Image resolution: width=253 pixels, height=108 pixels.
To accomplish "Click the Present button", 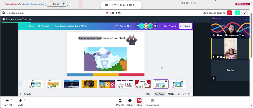I will pyautogui.click(x=170, y=26).
